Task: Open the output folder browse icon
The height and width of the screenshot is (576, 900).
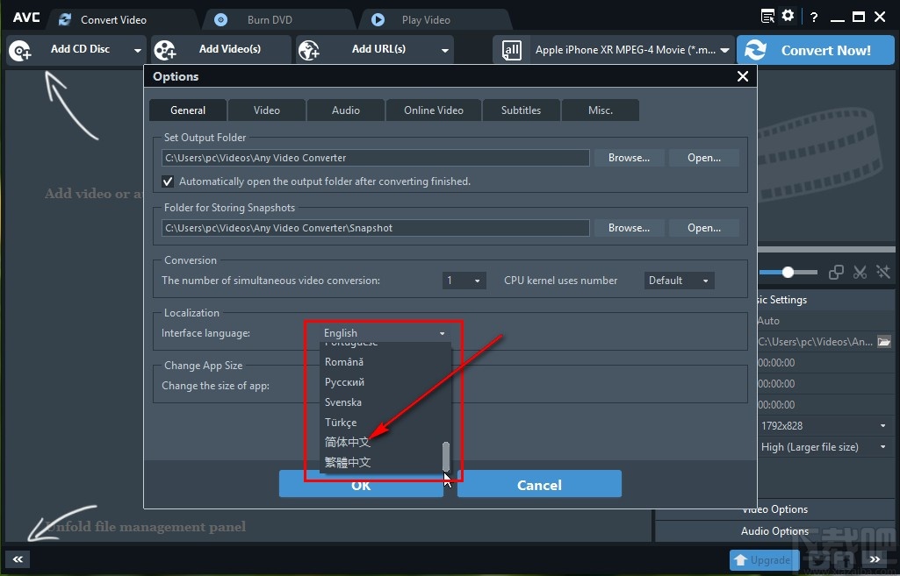Action: click(883, 341)
